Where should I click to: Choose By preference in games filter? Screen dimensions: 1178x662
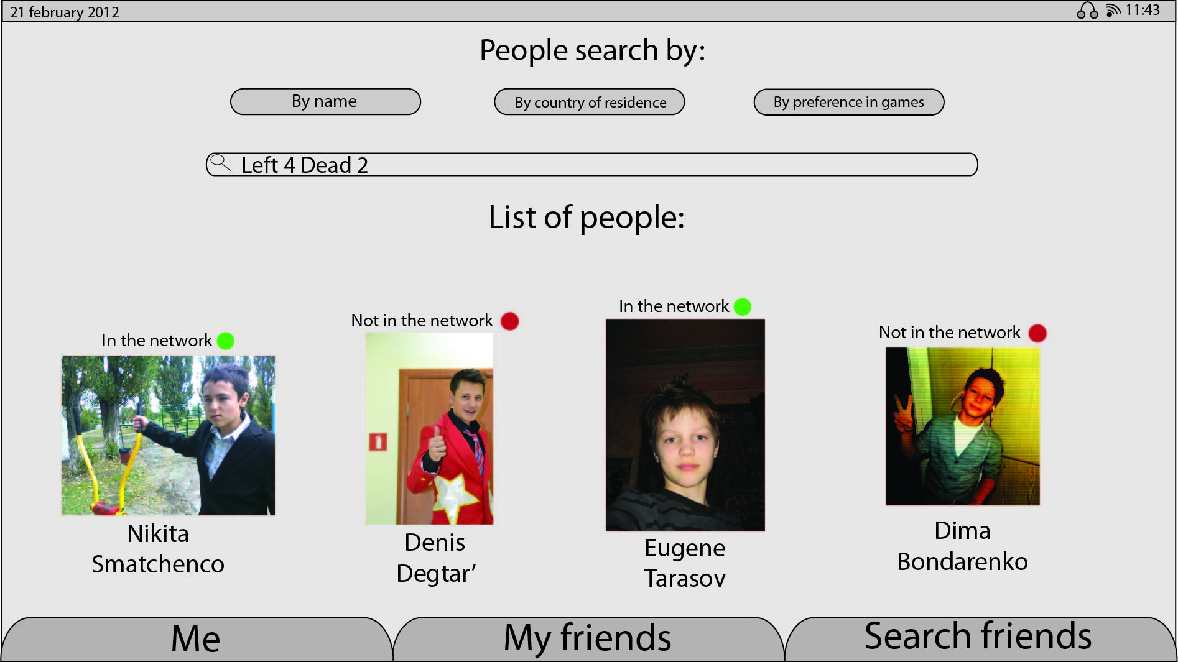[849, 102]
